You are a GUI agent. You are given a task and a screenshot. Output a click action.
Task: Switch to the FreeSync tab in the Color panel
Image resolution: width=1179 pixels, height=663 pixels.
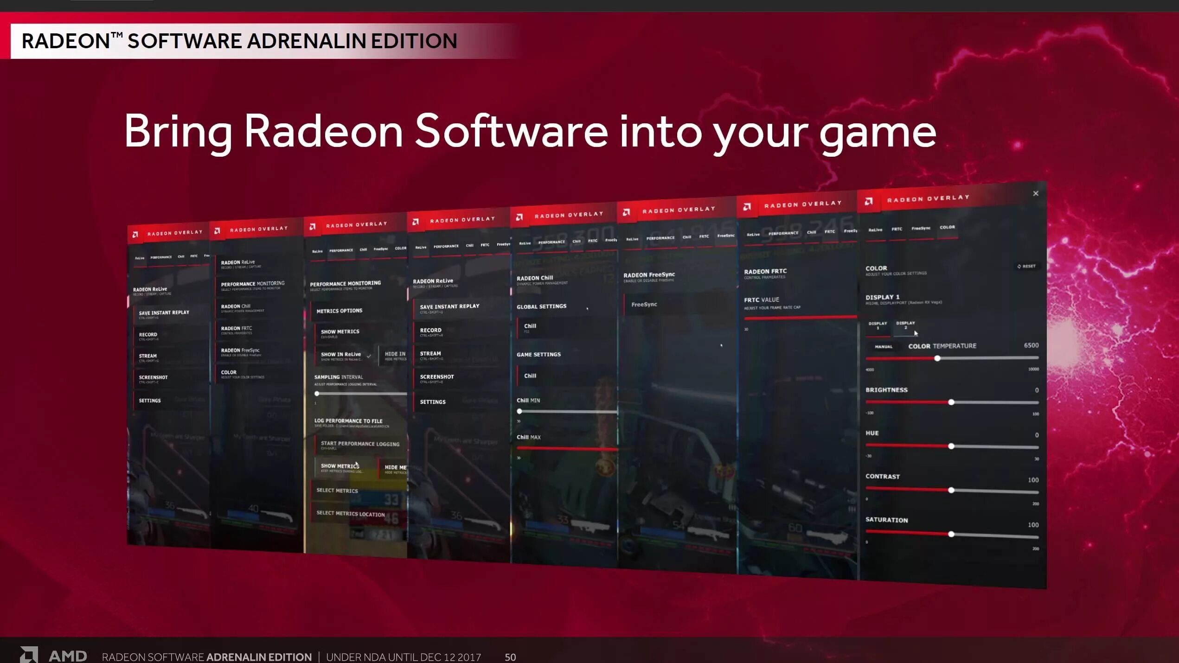pyautogui.click(x=921, y=229)
